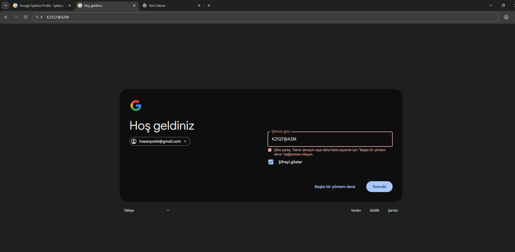Go back using the browser back arrow
The width and height of the screenshot is (515, 252).
(x=6, y=17)
